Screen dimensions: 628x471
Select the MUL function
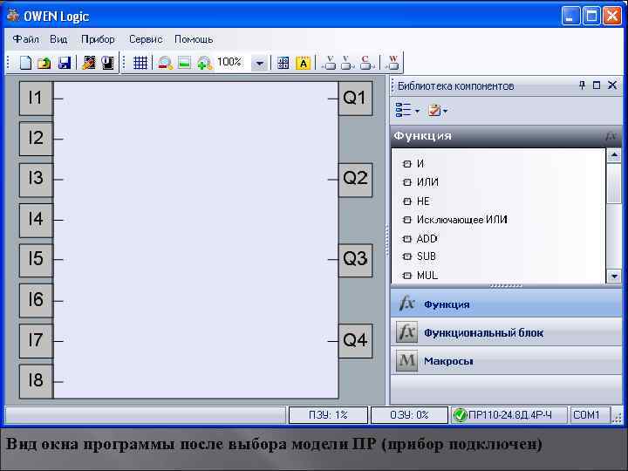pyautogui.click(x=420, y=276)
